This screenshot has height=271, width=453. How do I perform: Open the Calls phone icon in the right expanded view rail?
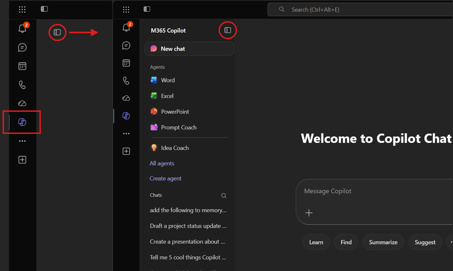click(126, 80)
